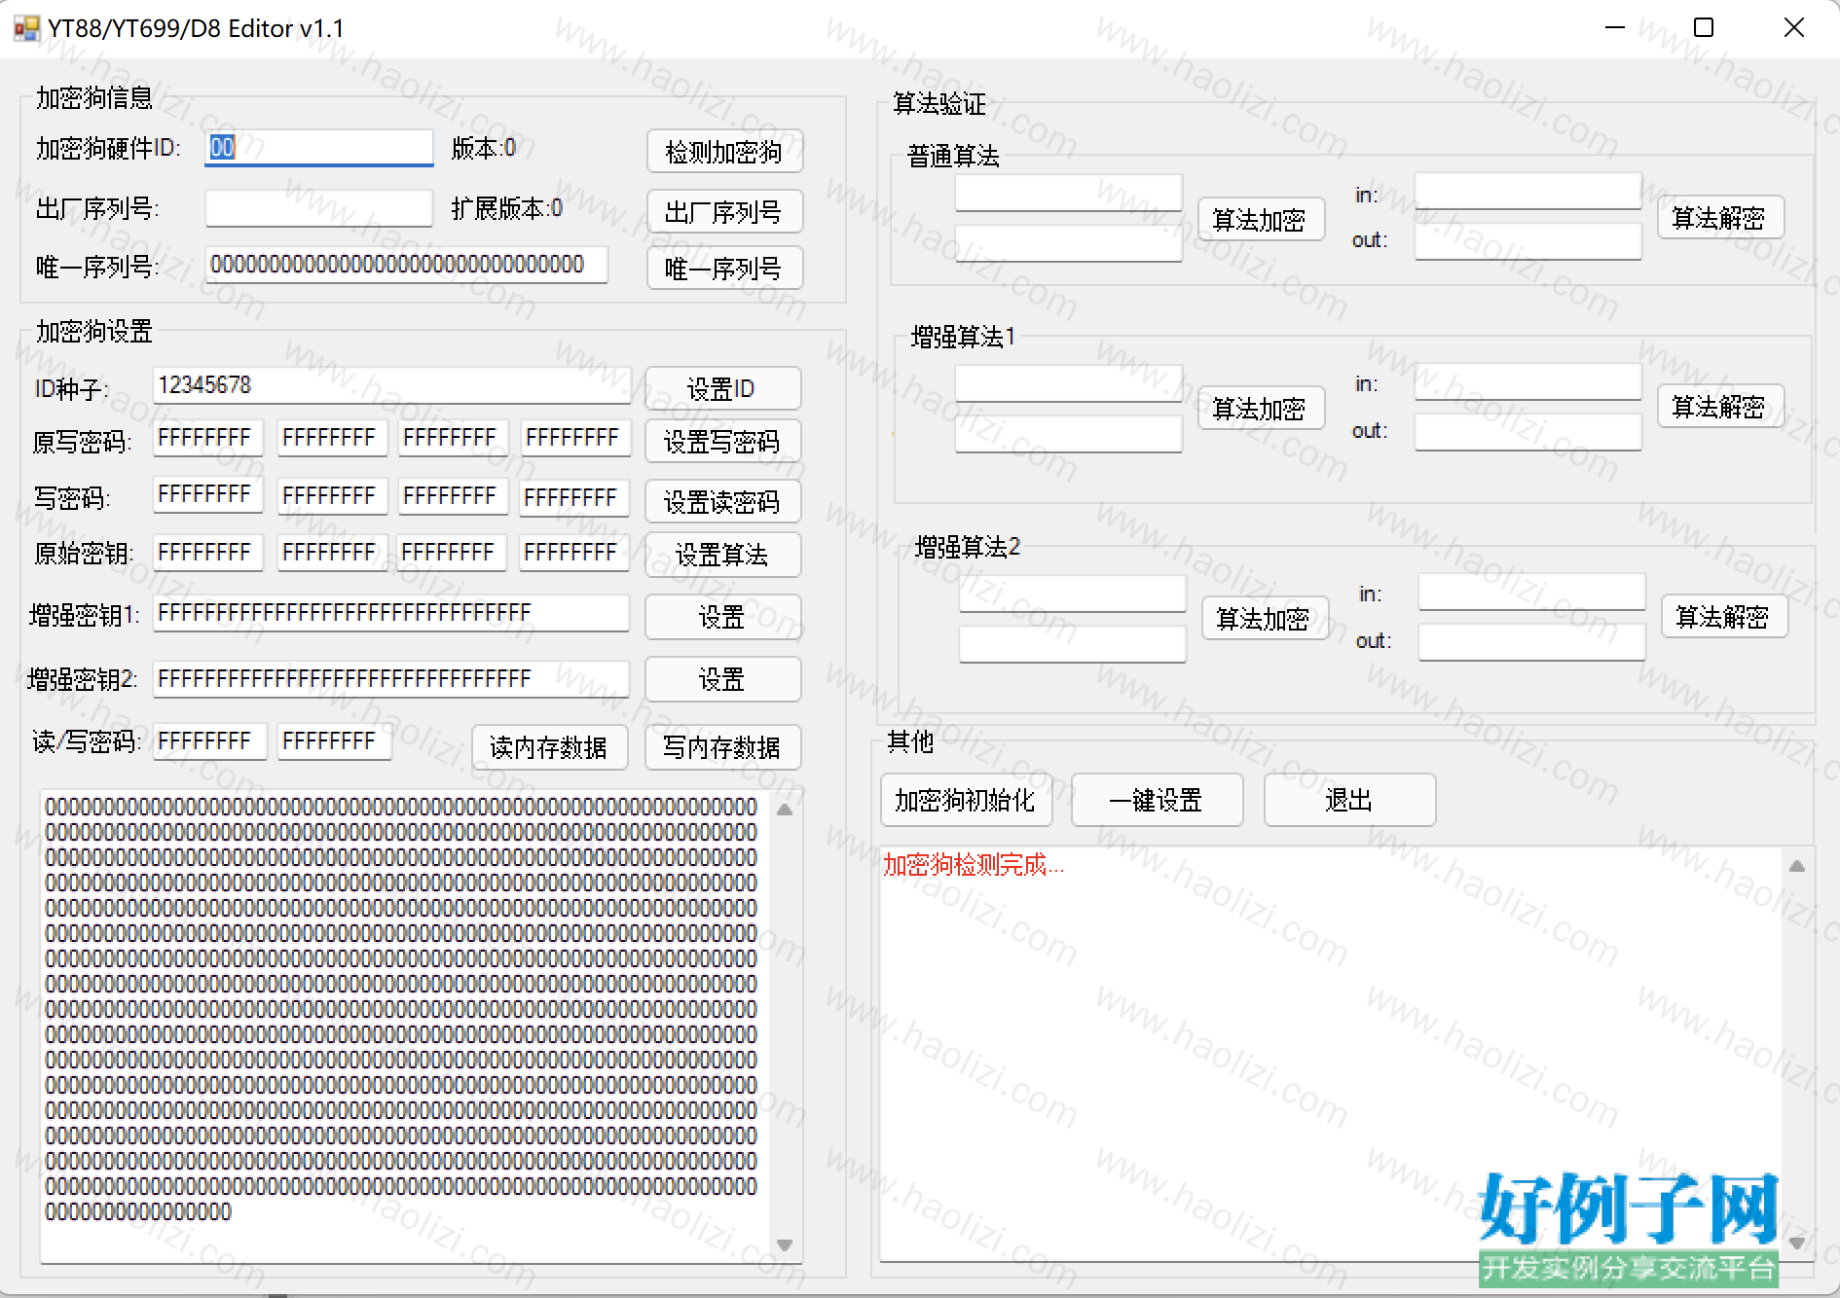Click the 版本:0 label
Image resolution: width=1840 pixels, height=1298 pixels.
tap(484, 148)
